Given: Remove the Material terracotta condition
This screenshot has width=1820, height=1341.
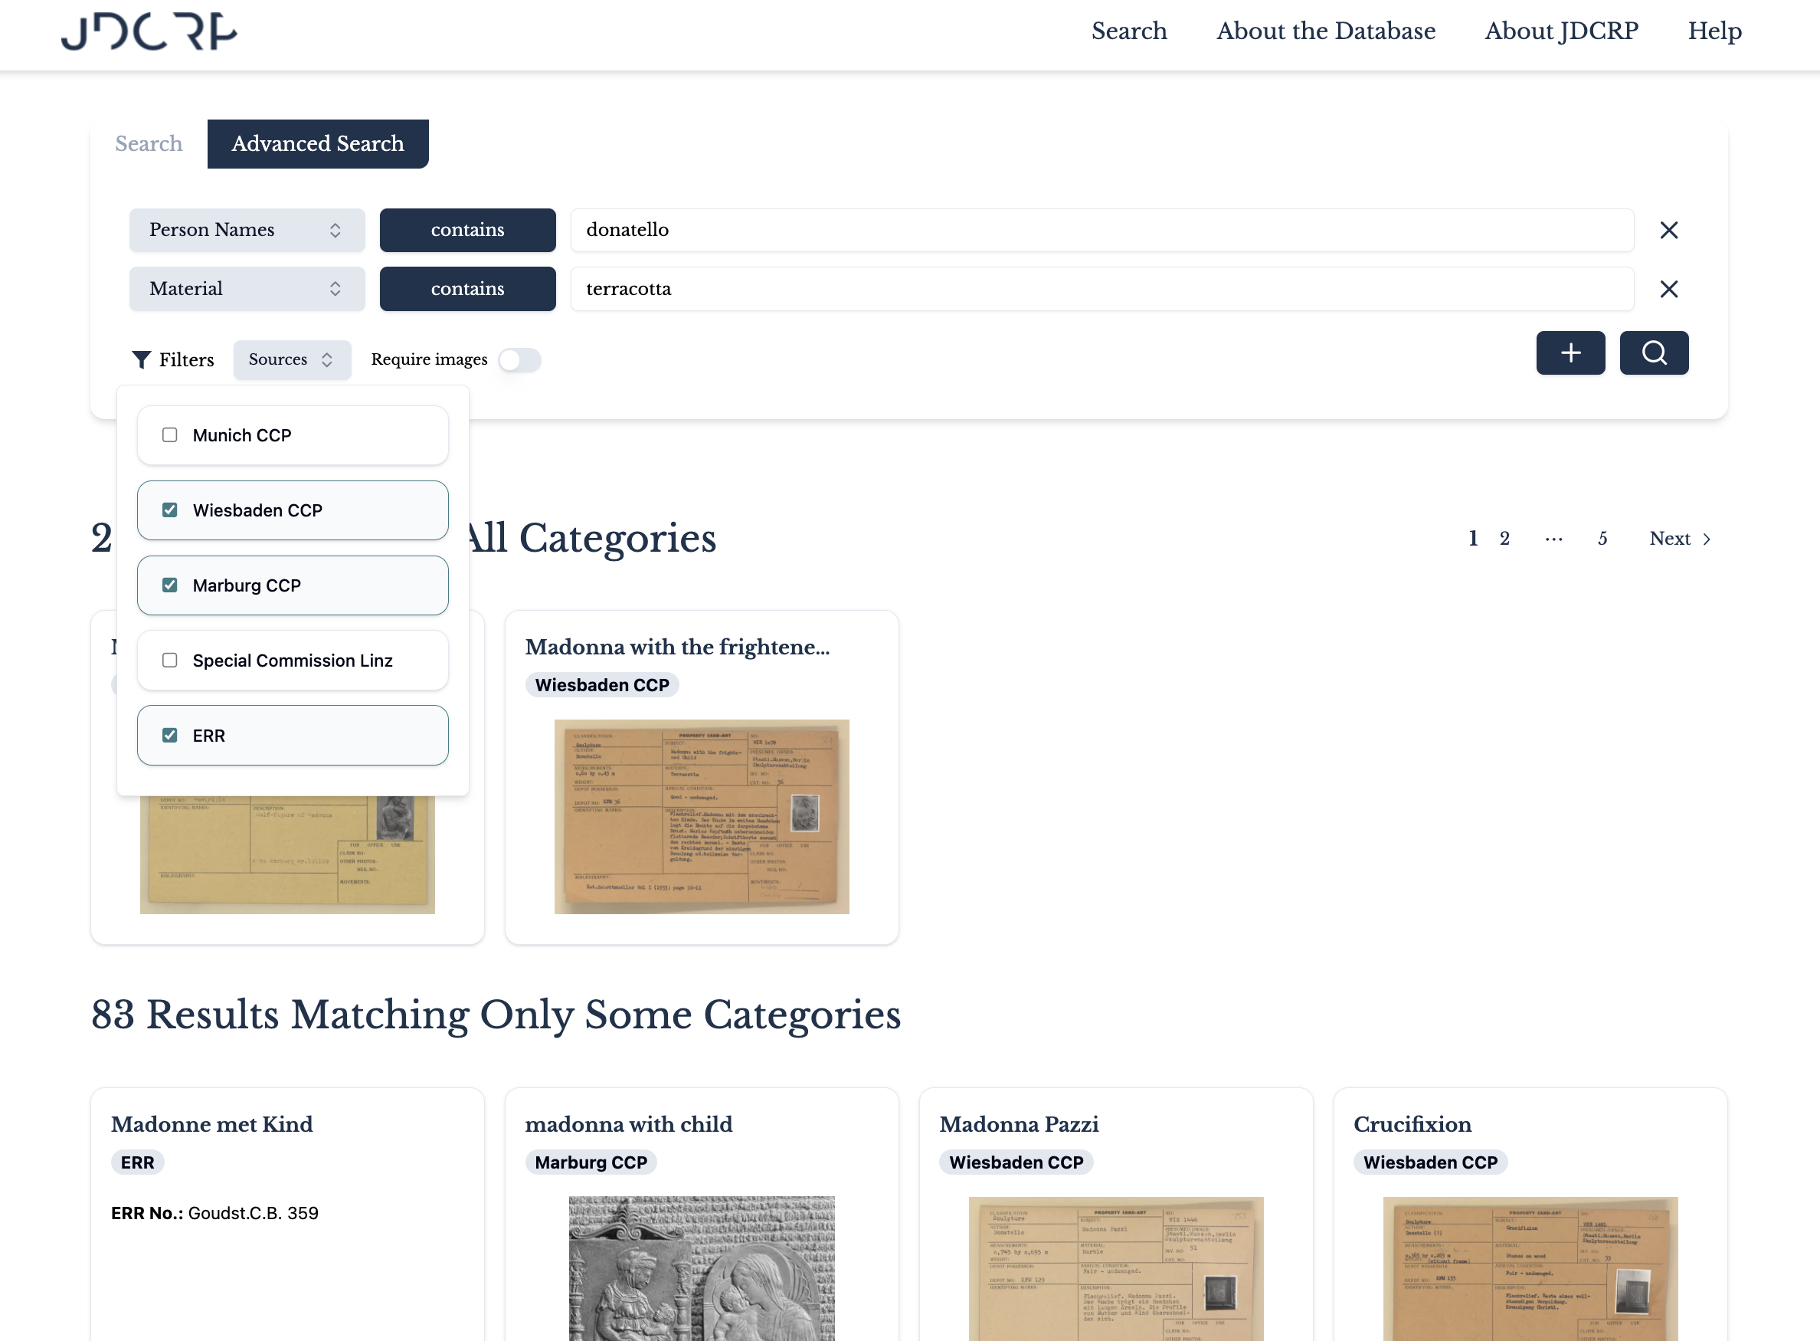Looking at the screenshot, I should [1668, 289].
